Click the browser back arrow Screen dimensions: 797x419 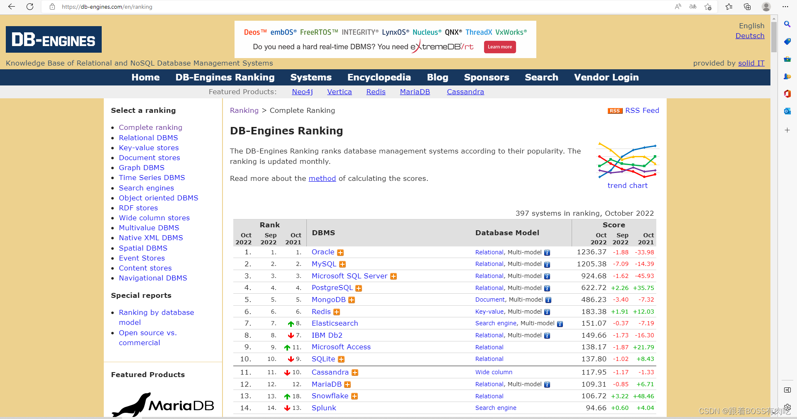[12, 7]
